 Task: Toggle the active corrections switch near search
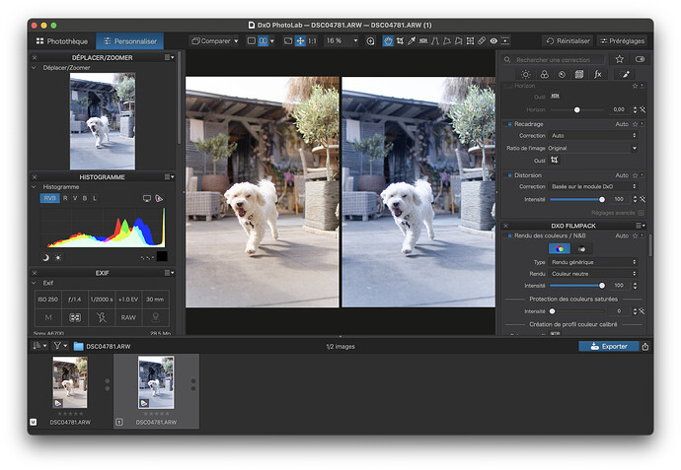point(640,59)
